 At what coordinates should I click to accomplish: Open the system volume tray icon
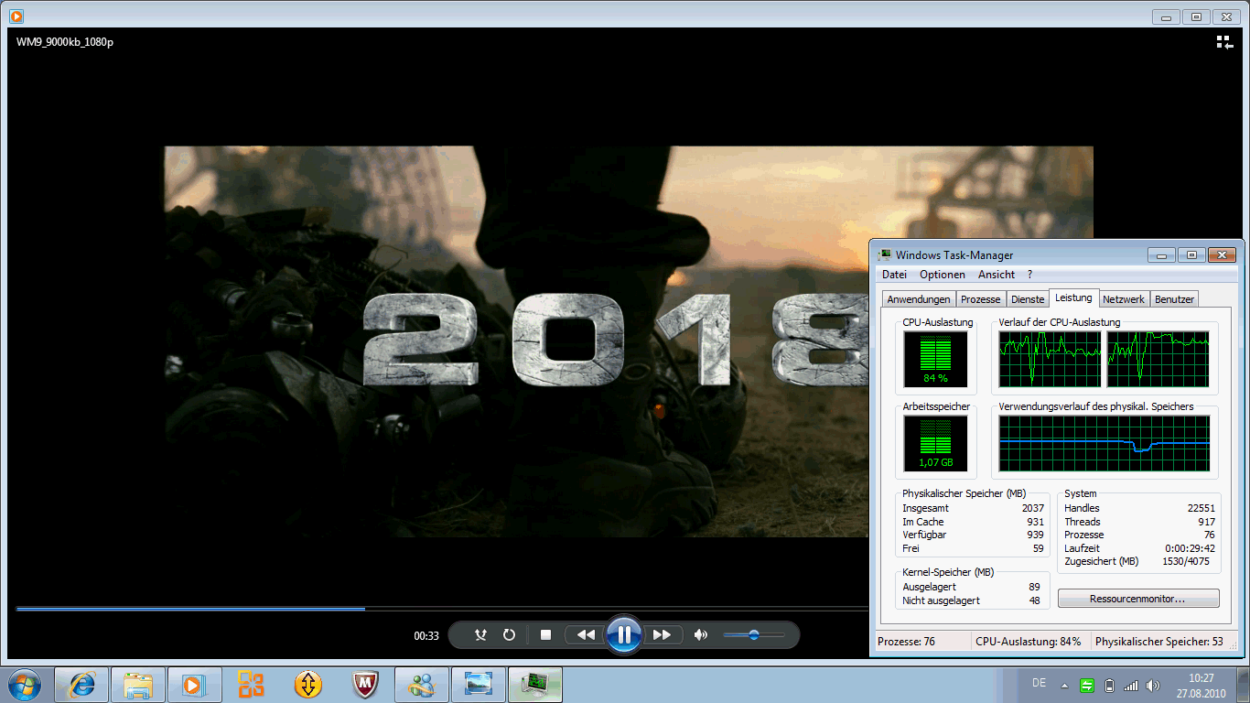tap(1153, 685)
